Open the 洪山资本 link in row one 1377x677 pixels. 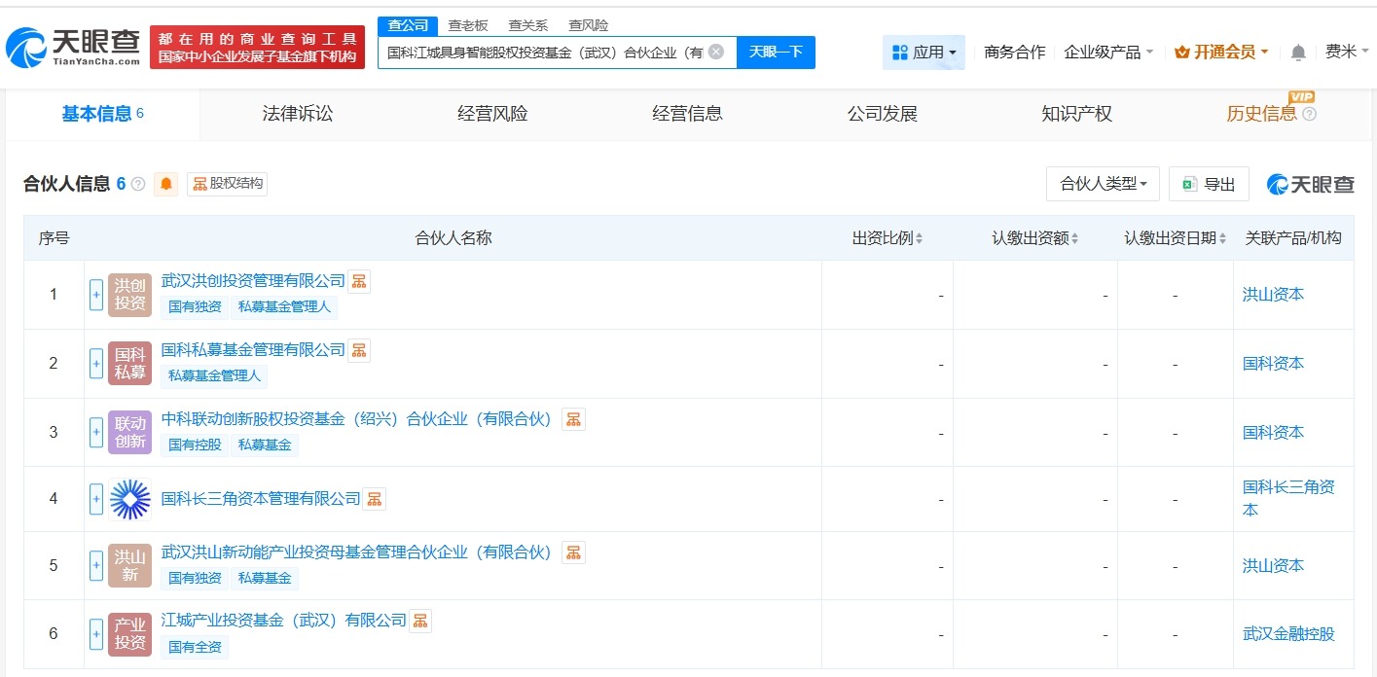pos(1273,294)
